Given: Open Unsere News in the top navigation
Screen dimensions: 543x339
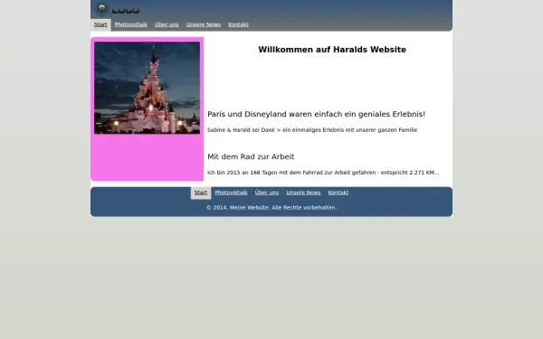Looking at the screenshot, I should point(204,24).
